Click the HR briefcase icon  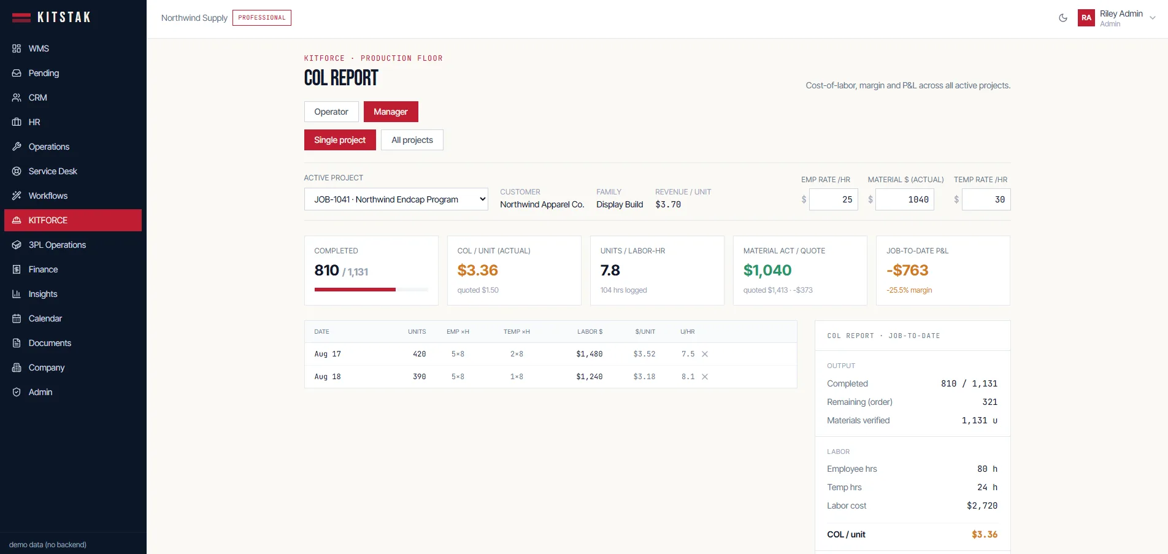click(x=17, y=122)
